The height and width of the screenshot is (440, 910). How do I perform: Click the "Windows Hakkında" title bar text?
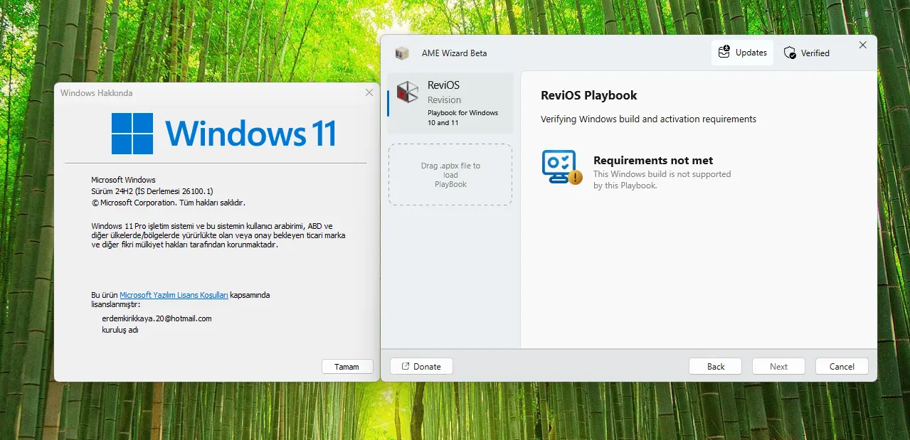(96, 93)
